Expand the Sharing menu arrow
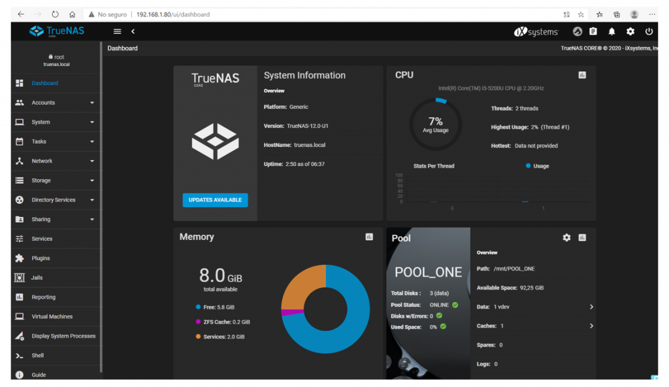This screenshot has height=387, width=669. pos(92,219)
